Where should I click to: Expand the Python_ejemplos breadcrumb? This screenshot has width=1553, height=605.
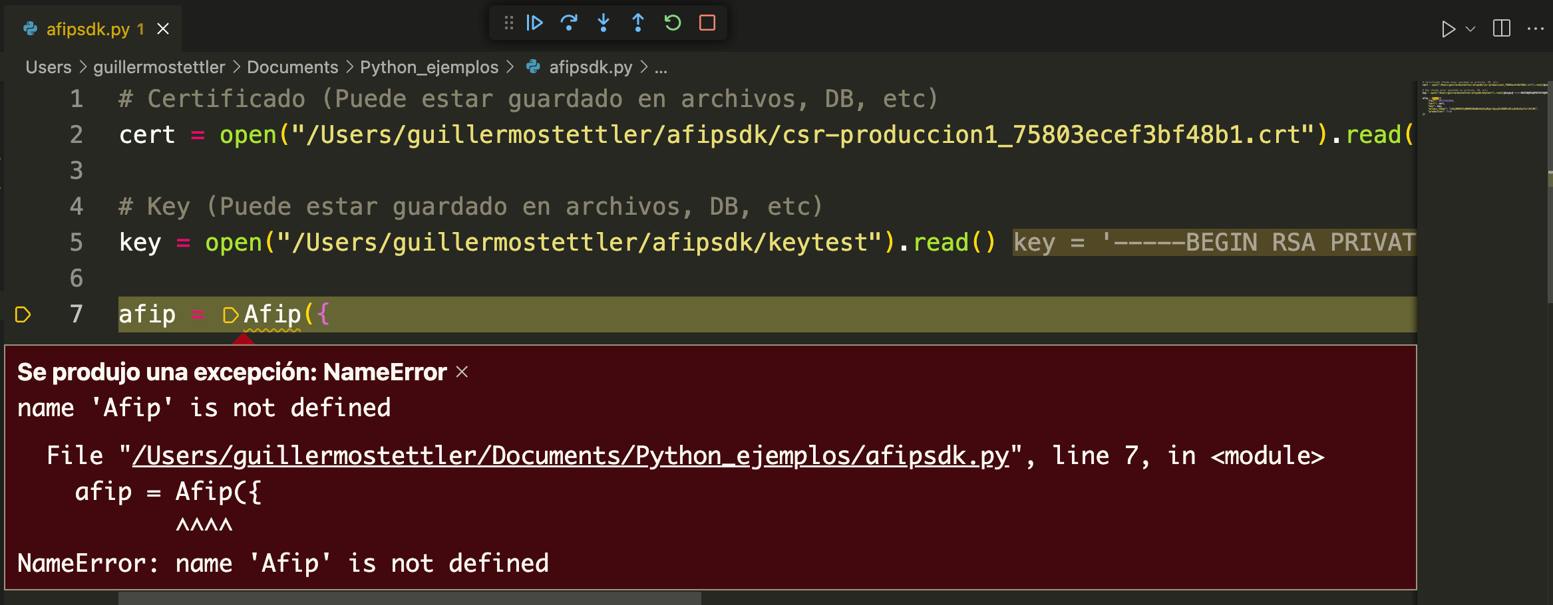point(429,67)
